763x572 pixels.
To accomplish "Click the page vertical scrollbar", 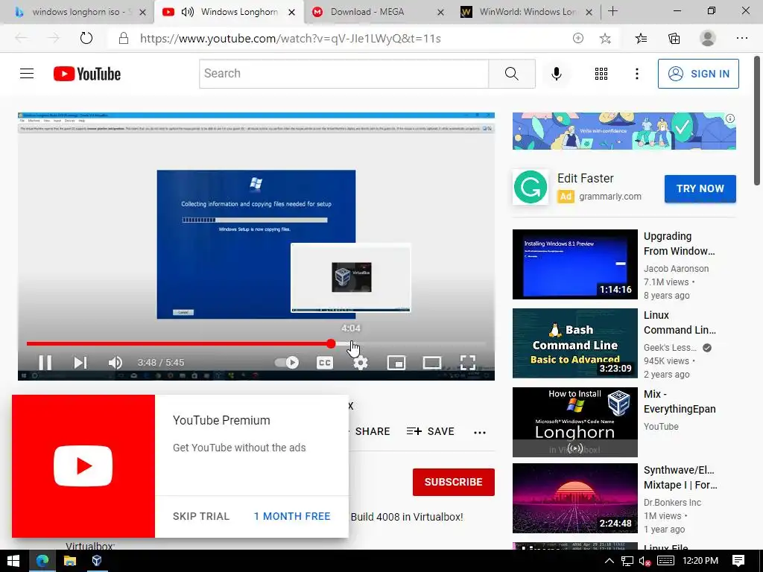I will (757, 121).
